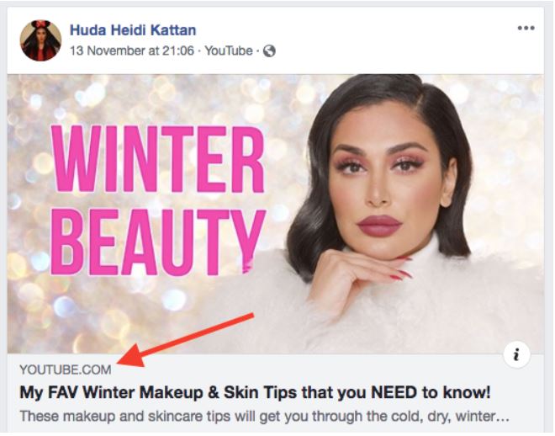Click the "YouTube" source link beside the timestamp
This screenshot has width=555, height=436.
coord(229,51)
